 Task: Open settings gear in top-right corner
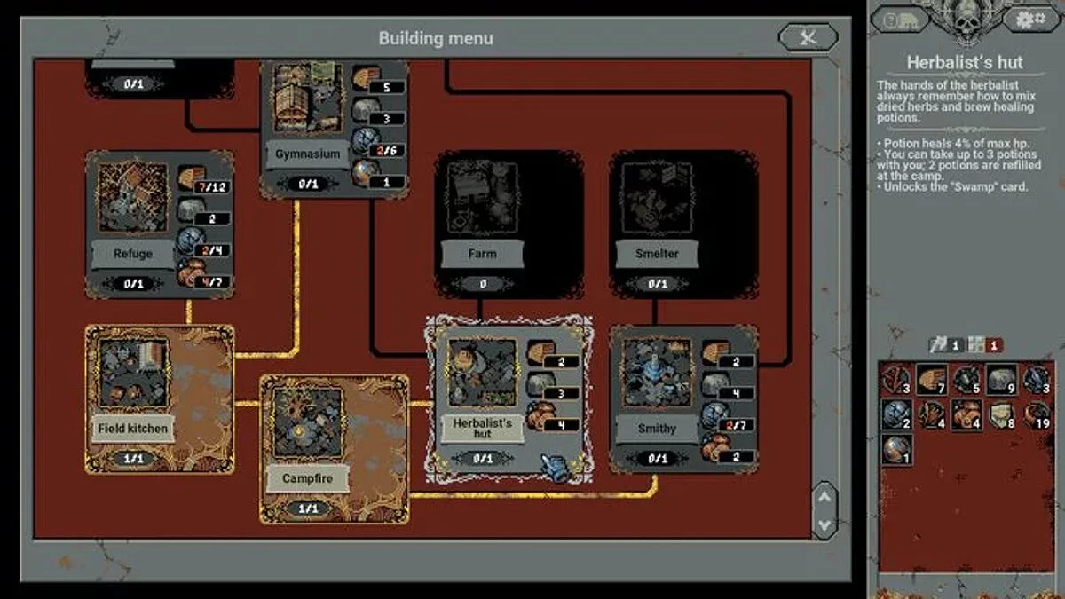click(x=1029, y=19)
